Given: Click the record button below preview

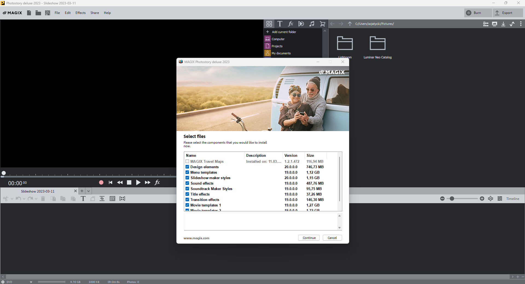Looking at the screenshot, I should [101, 182].
